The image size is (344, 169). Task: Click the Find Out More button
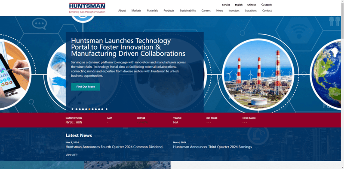pyautogui.click(x=86, y=87)
